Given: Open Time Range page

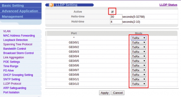Looking at the screenshot, I should point(11,66).
